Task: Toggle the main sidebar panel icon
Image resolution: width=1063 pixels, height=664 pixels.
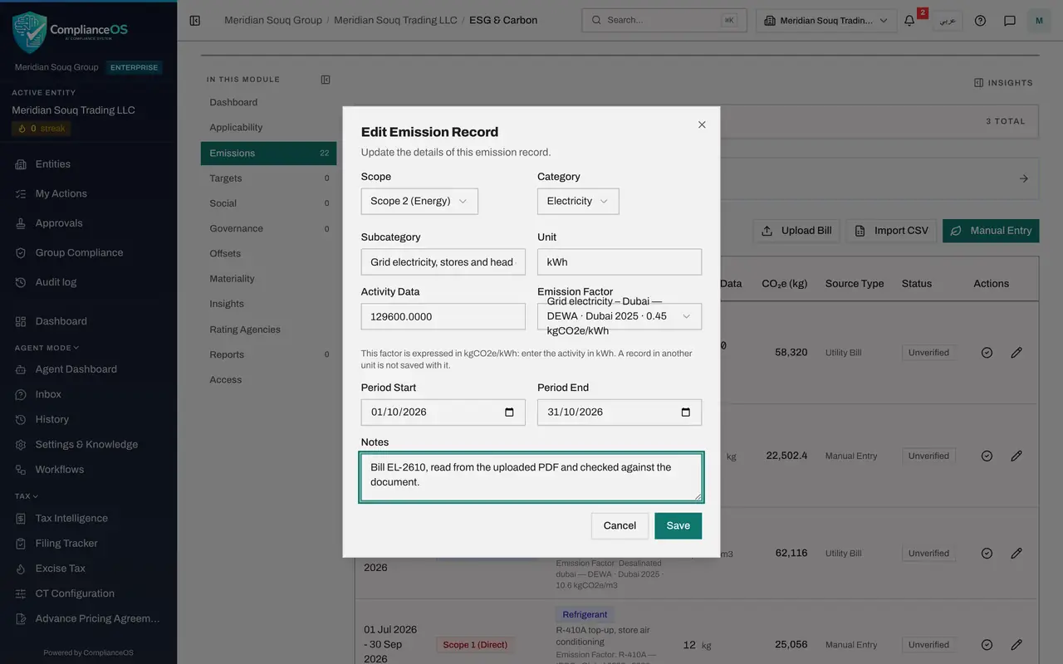Action: [194, 21]
